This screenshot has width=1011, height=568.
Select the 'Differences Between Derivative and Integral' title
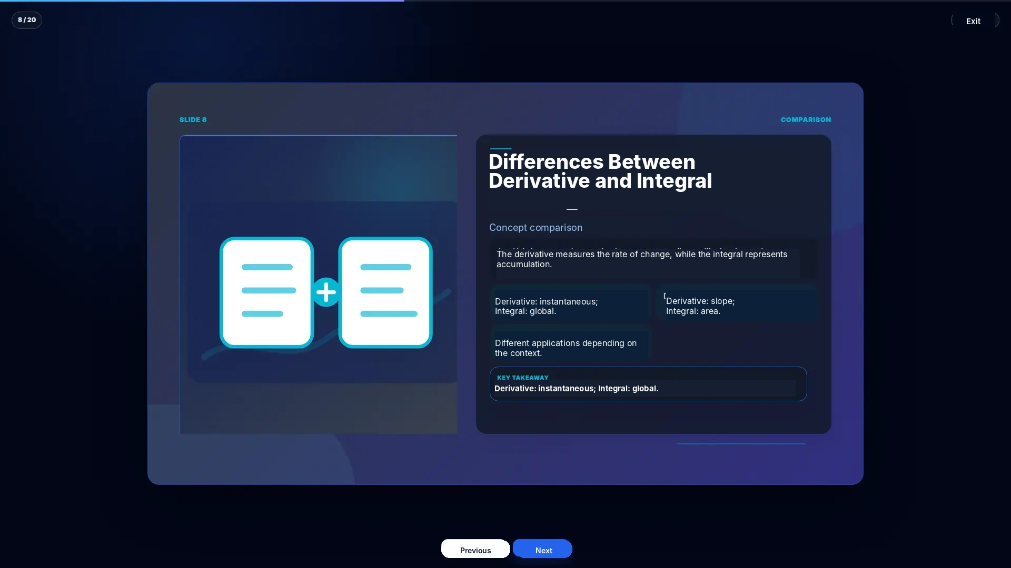point(600,171)
